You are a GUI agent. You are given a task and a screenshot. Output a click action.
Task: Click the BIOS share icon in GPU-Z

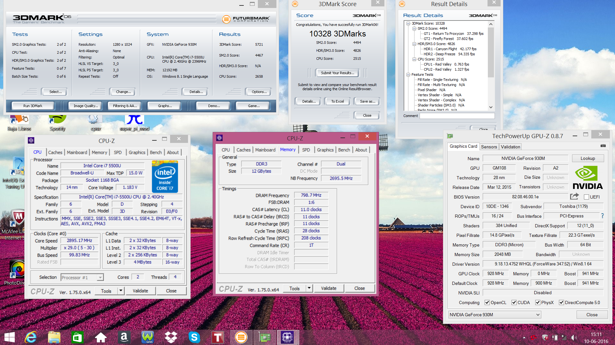[x=574, y=196]
